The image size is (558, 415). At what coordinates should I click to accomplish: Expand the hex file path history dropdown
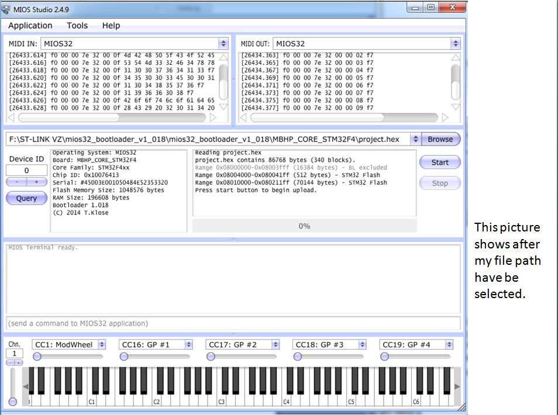click(415, 139)
